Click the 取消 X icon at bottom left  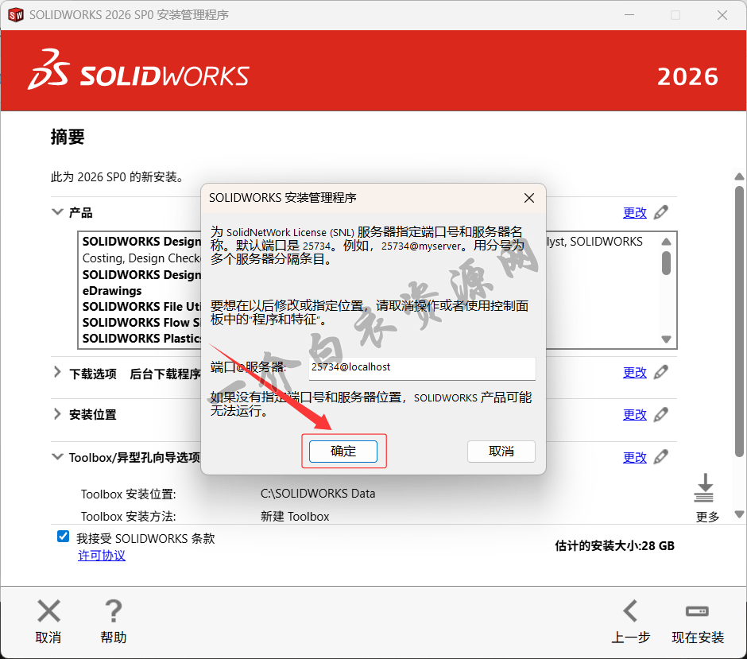pos(48,611)
